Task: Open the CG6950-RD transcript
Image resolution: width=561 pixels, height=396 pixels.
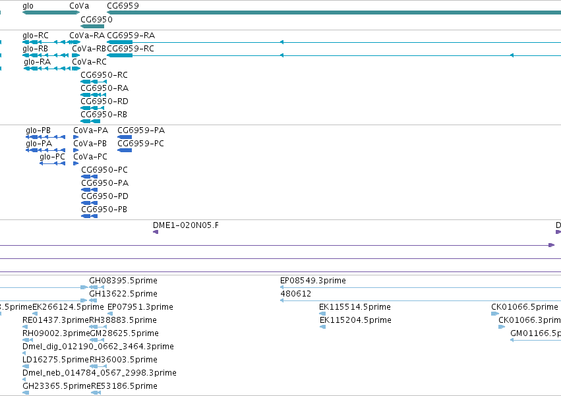Action: (104, 101)
